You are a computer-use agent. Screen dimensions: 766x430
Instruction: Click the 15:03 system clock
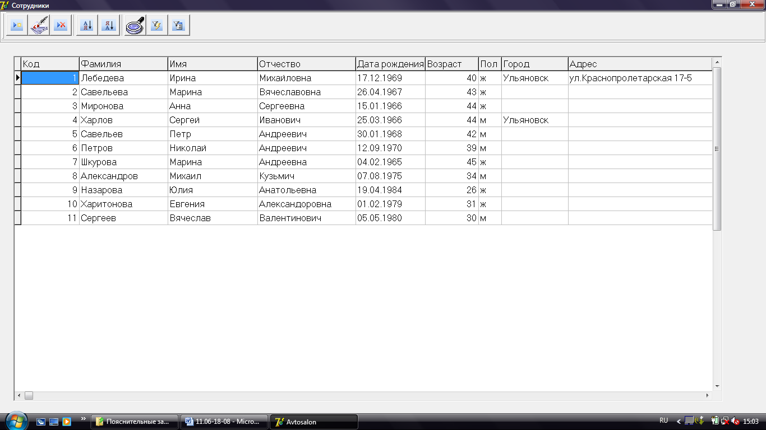tap(751, 421)
